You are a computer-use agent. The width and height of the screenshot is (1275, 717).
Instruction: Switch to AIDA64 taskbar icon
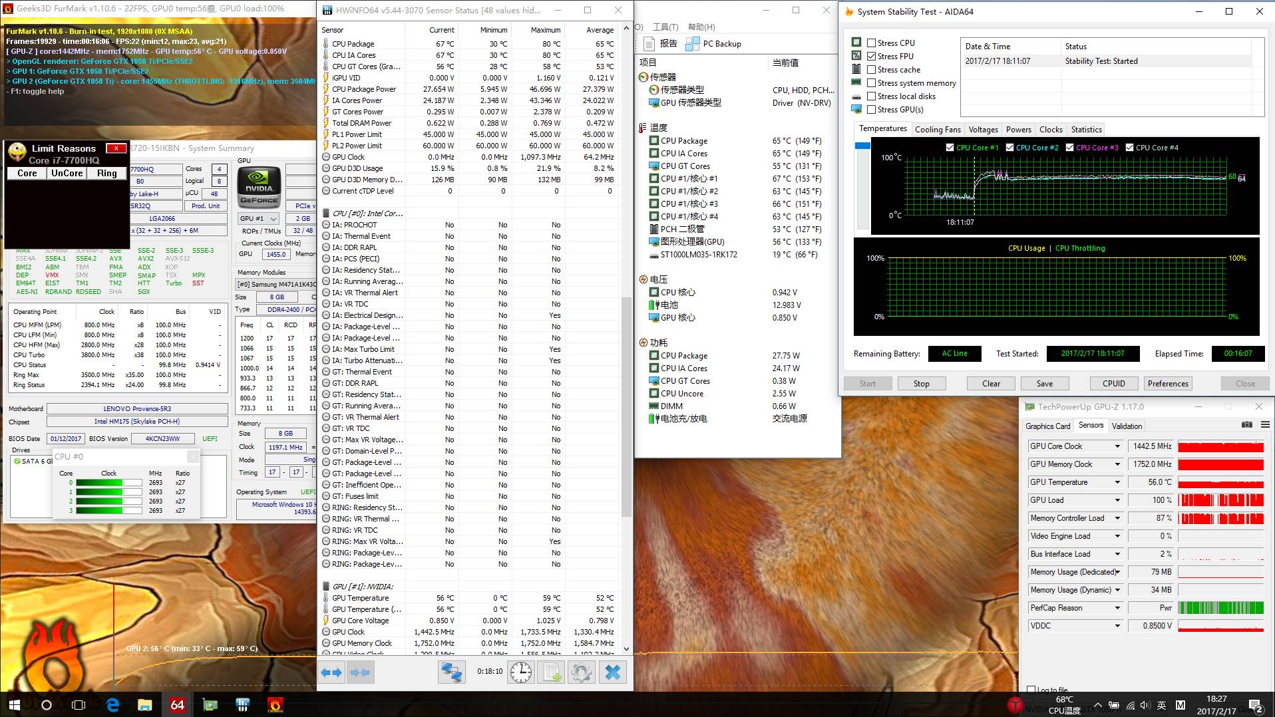(x=178, y=705)
